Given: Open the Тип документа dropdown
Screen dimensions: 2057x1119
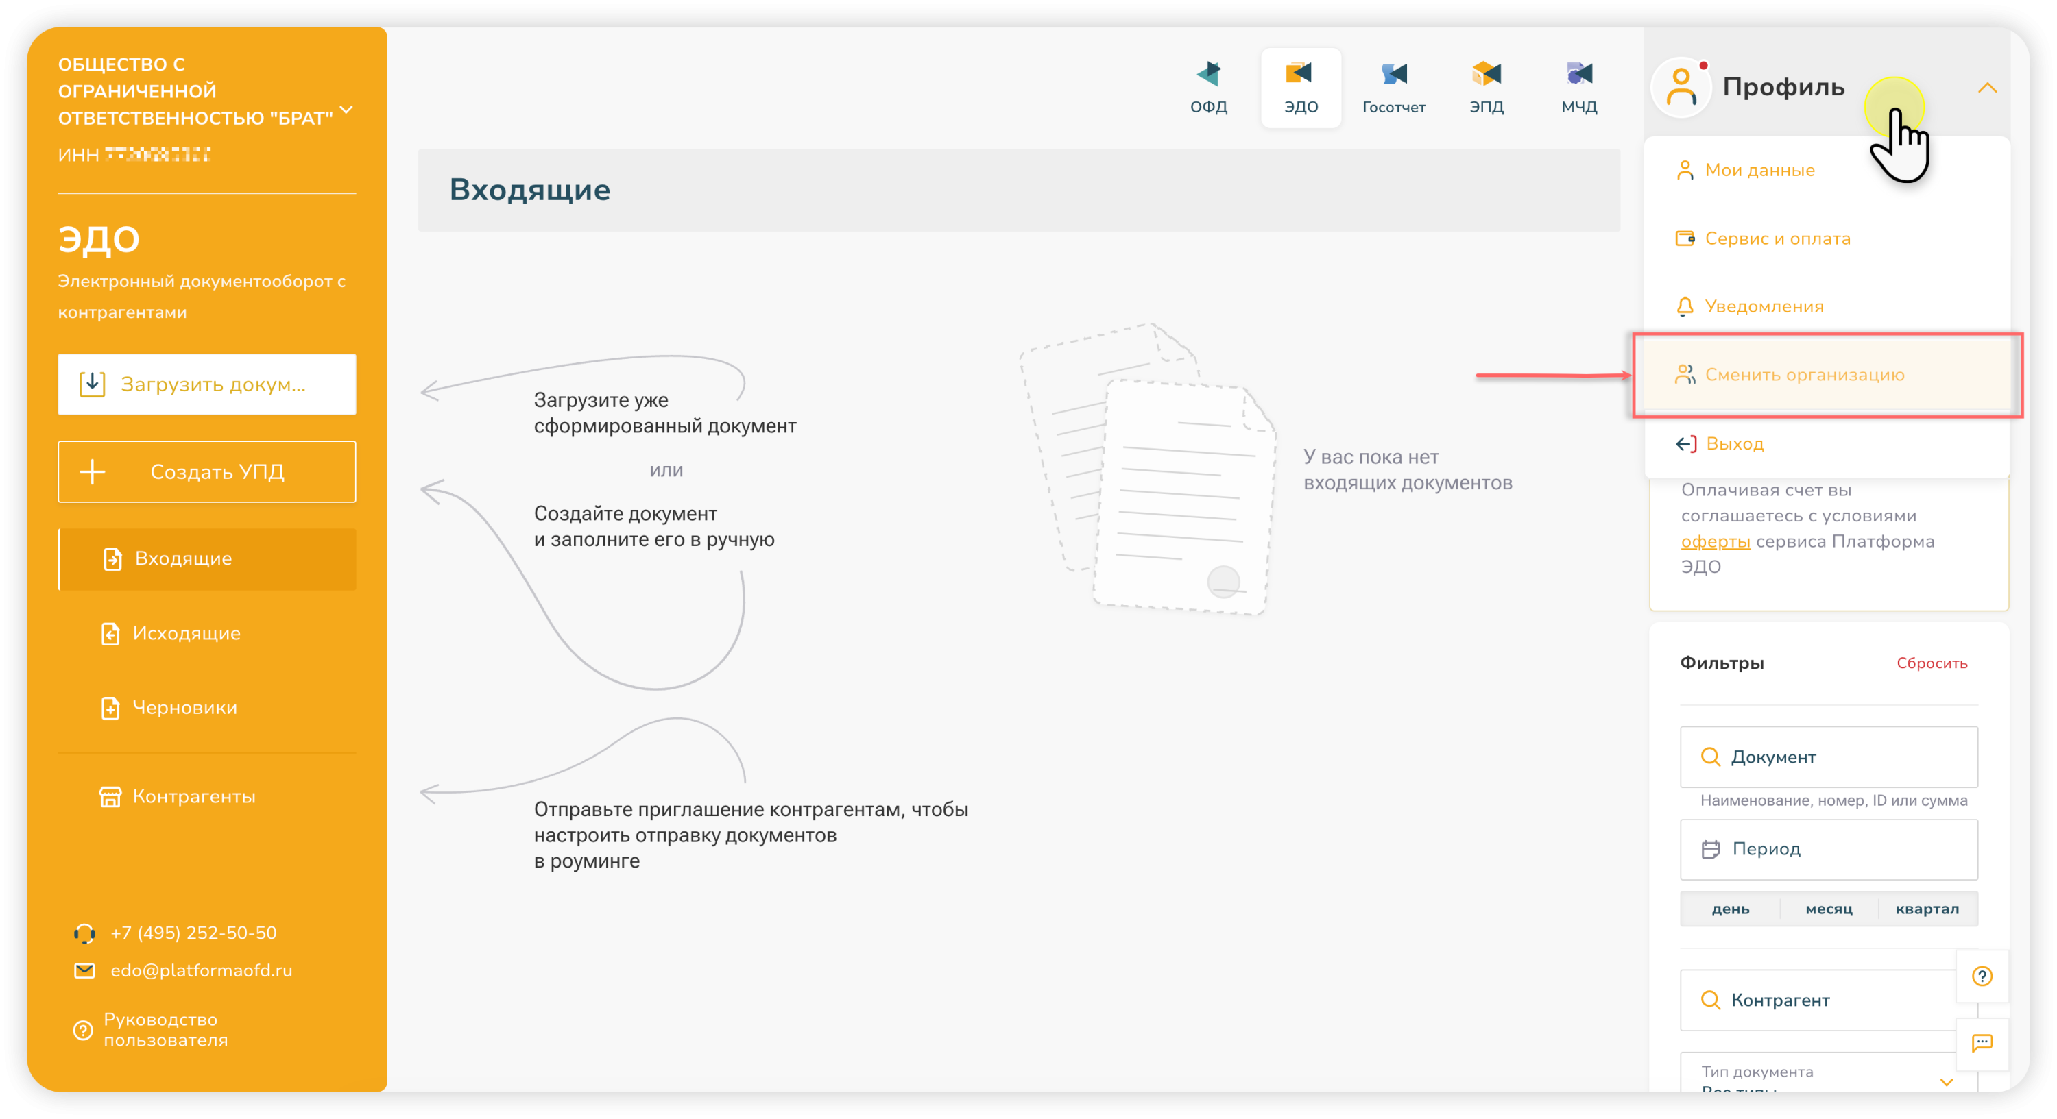Looking at the screenshot, I should [x=1829, y=1077].
